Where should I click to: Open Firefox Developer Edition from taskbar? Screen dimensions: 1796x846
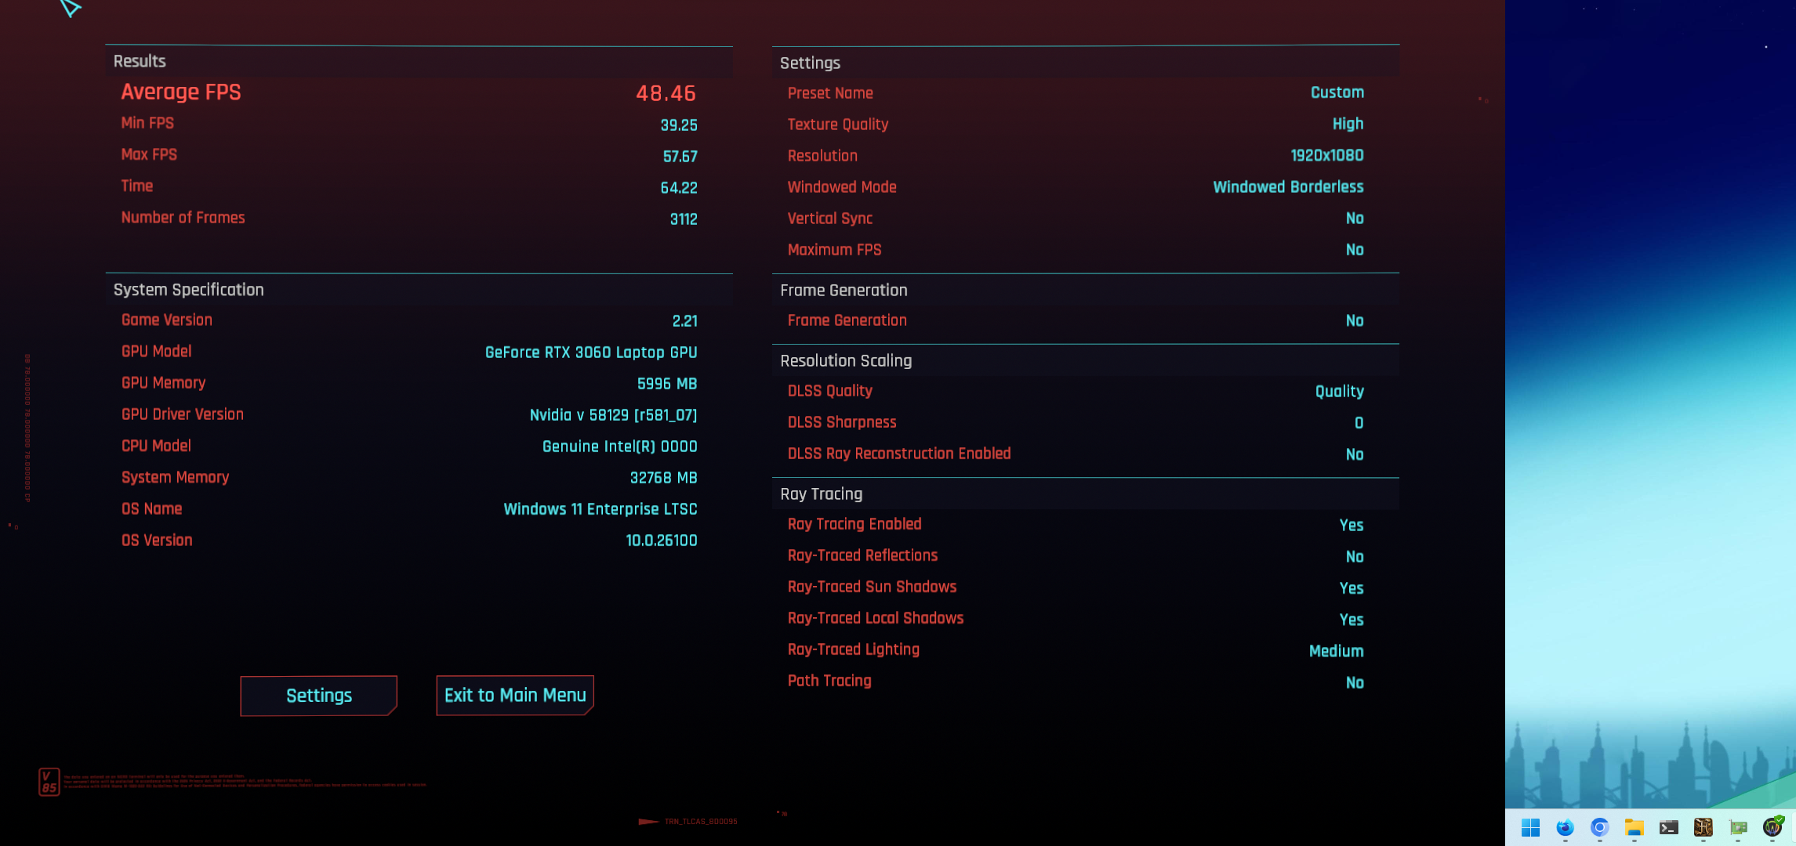(1565, 827)
